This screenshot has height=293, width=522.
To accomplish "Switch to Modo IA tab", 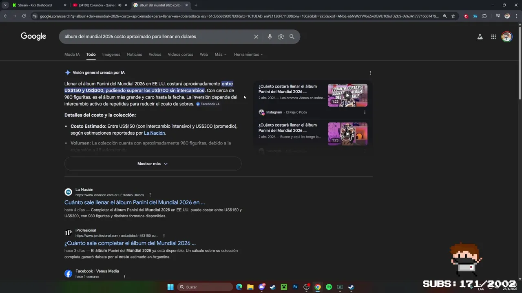I will point(72,55).
